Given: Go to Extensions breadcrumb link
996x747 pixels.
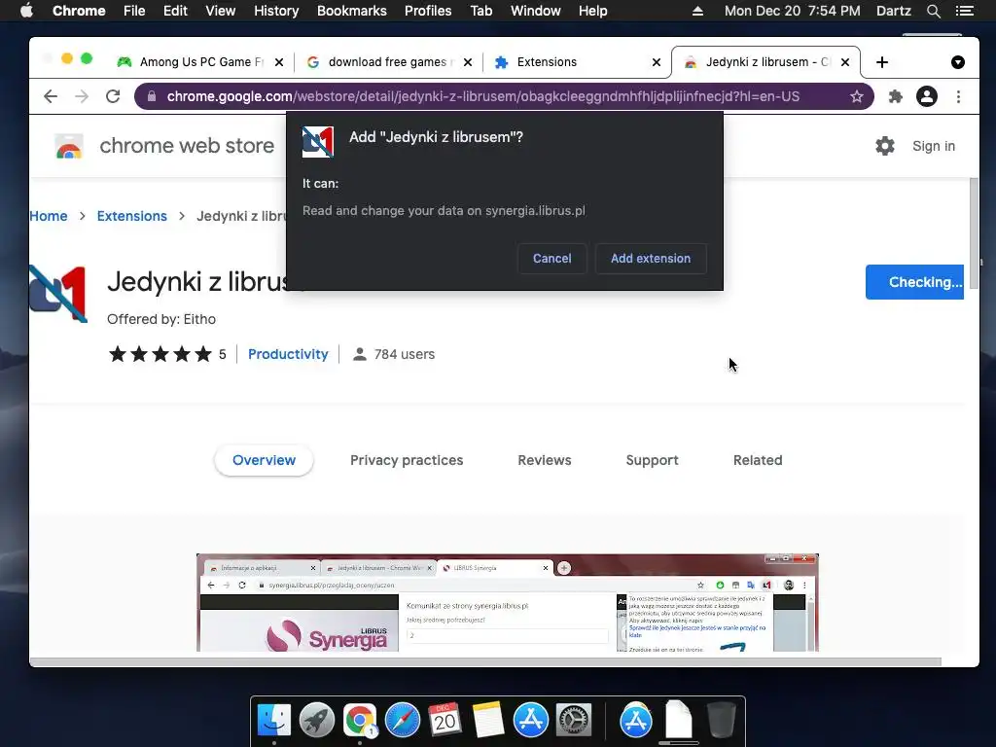Looking at the screenshot, I should tap(131, 216).
